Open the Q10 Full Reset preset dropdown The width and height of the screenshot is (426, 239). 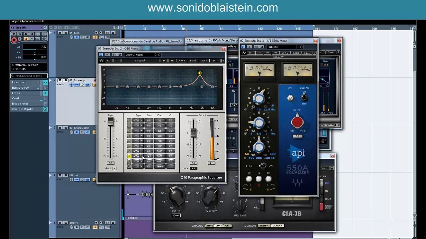[x=140, y=55]
